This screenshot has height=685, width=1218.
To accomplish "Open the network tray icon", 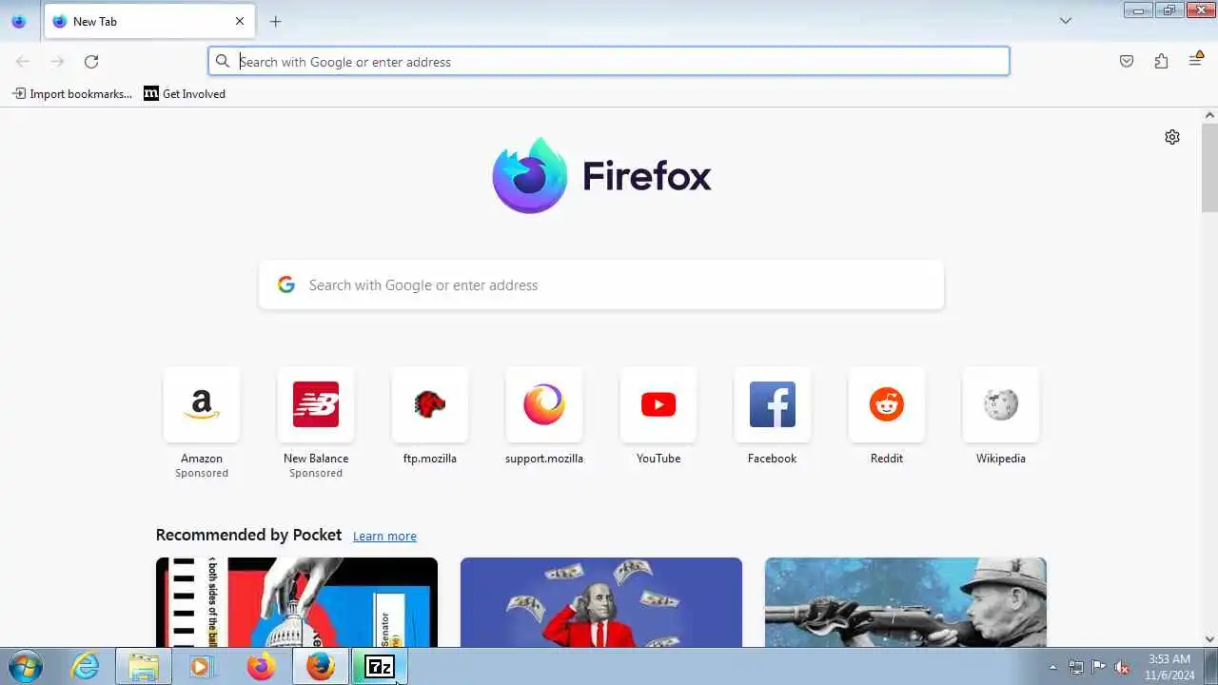I will click(x=1076, y=667).
